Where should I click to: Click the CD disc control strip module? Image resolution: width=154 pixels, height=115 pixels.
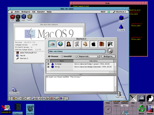pos(28,99)
